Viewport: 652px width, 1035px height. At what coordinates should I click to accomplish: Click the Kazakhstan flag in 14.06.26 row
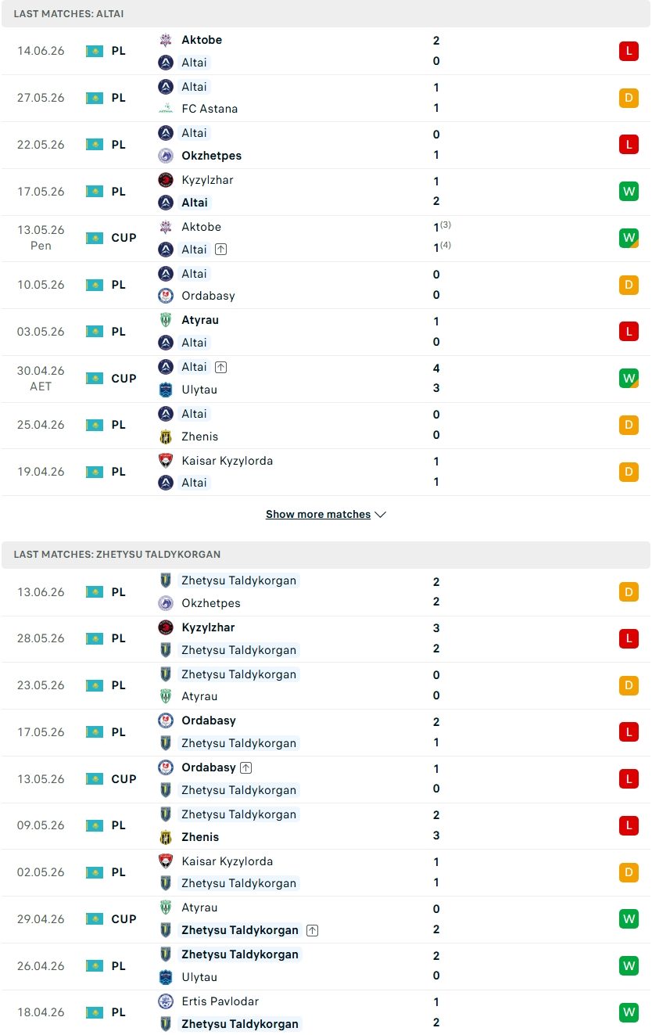[x=95, y=51]
